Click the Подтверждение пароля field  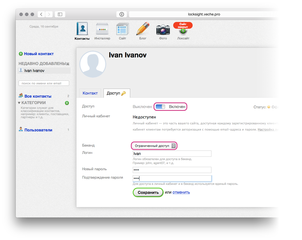point(172,178)
